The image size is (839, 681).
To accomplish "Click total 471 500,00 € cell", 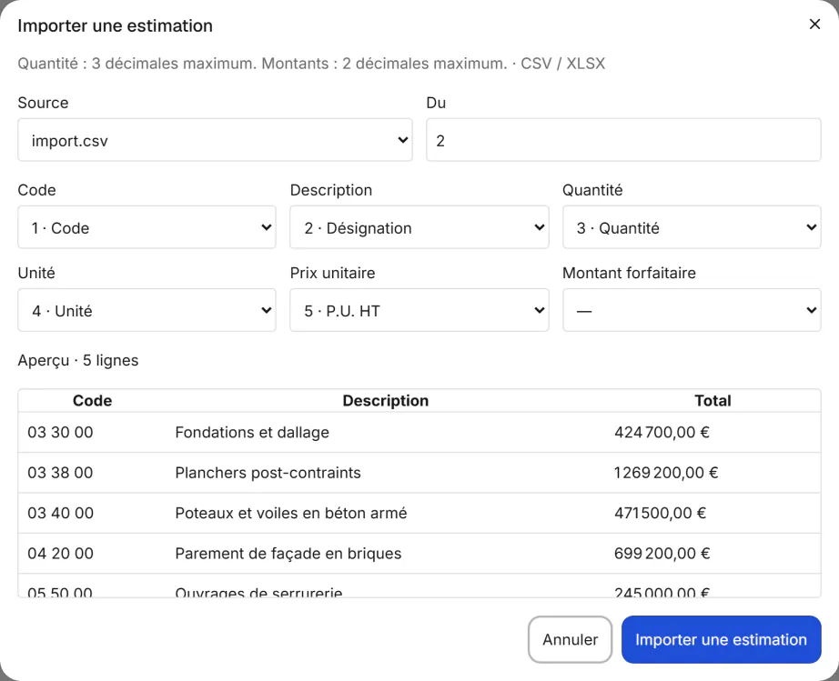I will click(661, 513).
